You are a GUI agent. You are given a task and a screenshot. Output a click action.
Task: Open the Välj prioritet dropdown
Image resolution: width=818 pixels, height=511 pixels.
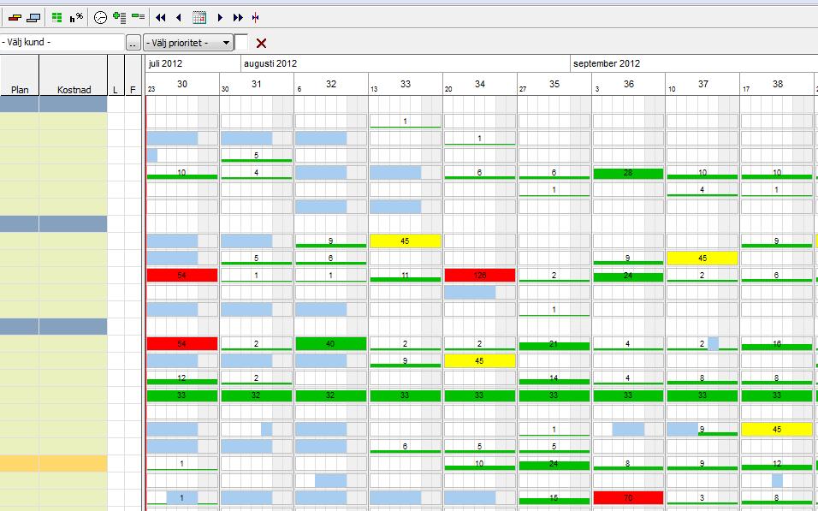pos(187,43)
